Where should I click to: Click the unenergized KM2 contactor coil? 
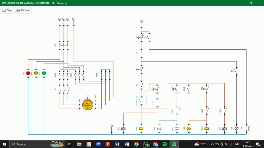177,129
